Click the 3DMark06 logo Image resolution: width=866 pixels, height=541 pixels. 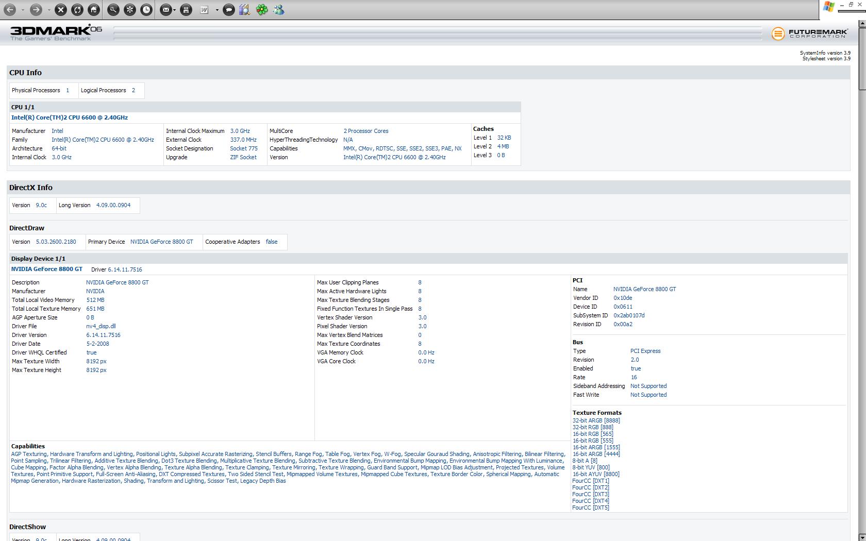(x=56, y=32)
